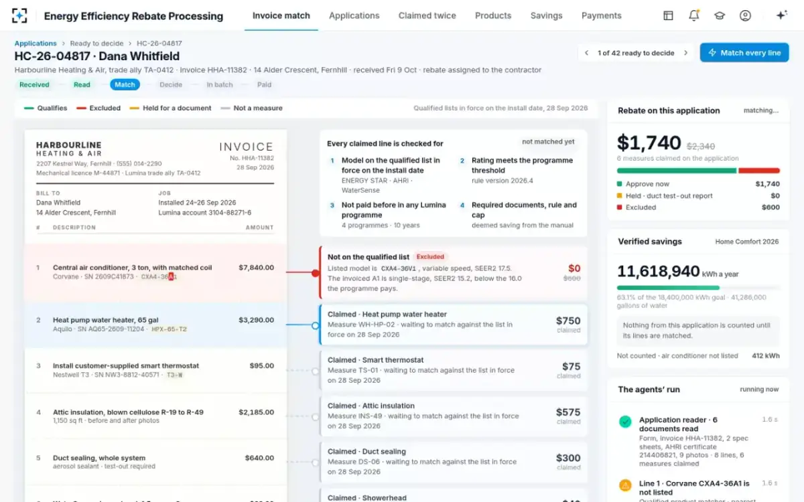Click the connector dot for duct sealing line

(315, 463)
